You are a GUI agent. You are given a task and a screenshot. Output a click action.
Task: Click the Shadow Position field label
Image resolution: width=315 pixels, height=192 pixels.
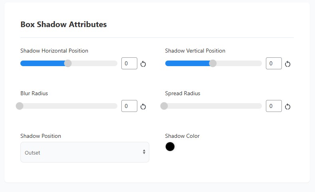pyautogui.click(x=41, y=136)
